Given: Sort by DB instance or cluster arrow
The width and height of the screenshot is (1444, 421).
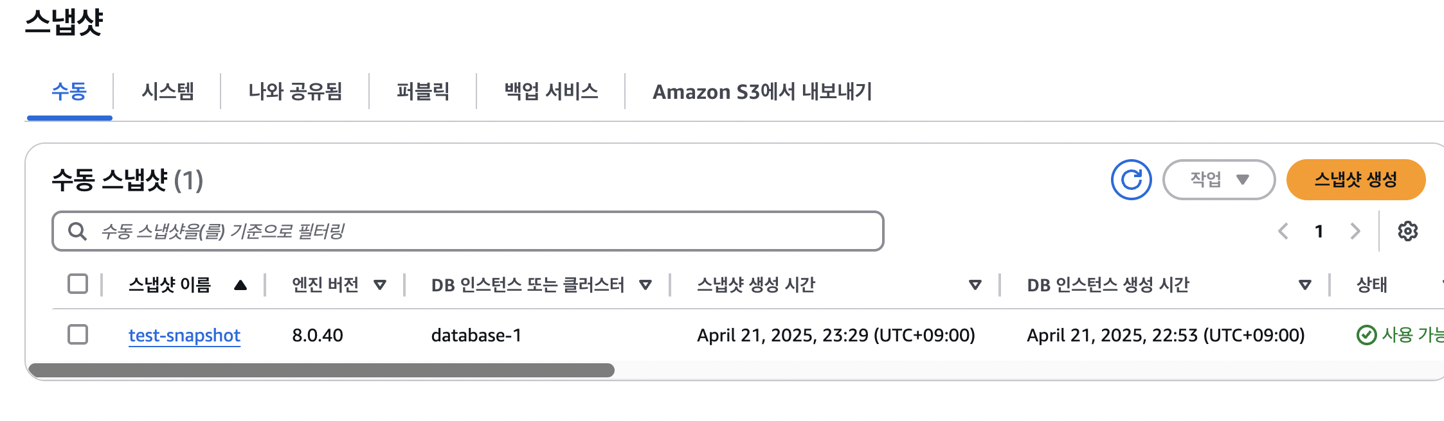Looking at the screenshot, I should point(645,285).
